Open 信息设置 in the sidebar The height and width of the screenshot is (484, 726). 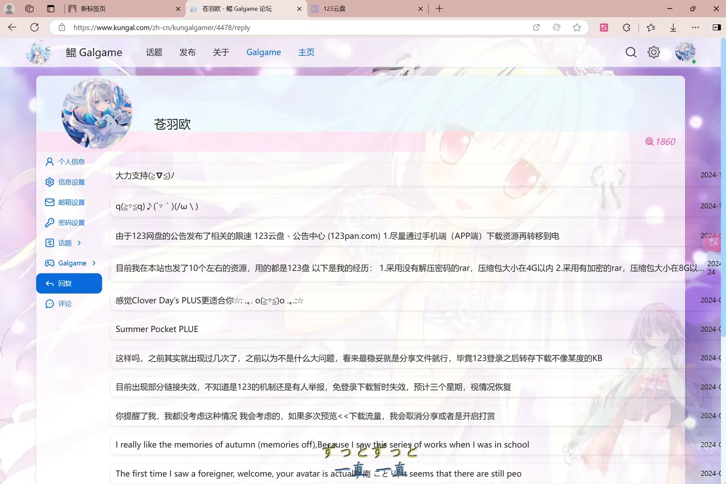69,182
